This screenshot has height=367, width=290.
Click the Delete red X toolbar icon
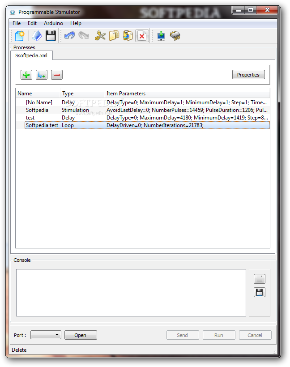click(x=142, y=36)
